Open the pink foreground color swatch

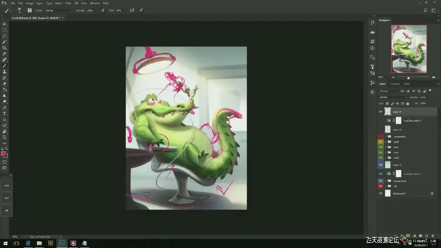pos(3,154)
